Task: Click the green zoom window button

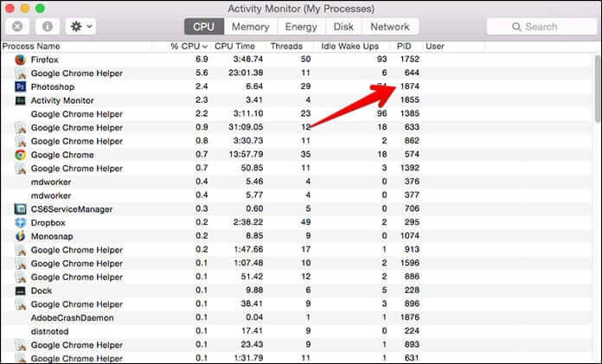Action: point(40,8)
